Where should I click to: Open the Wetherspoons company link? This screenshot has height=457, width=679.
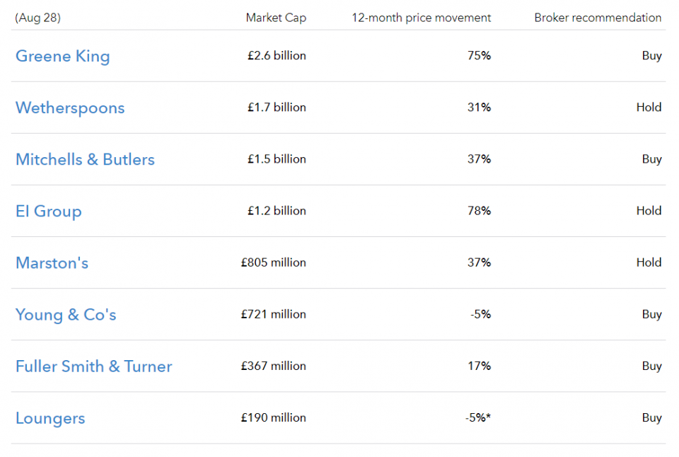click(70, 108)
